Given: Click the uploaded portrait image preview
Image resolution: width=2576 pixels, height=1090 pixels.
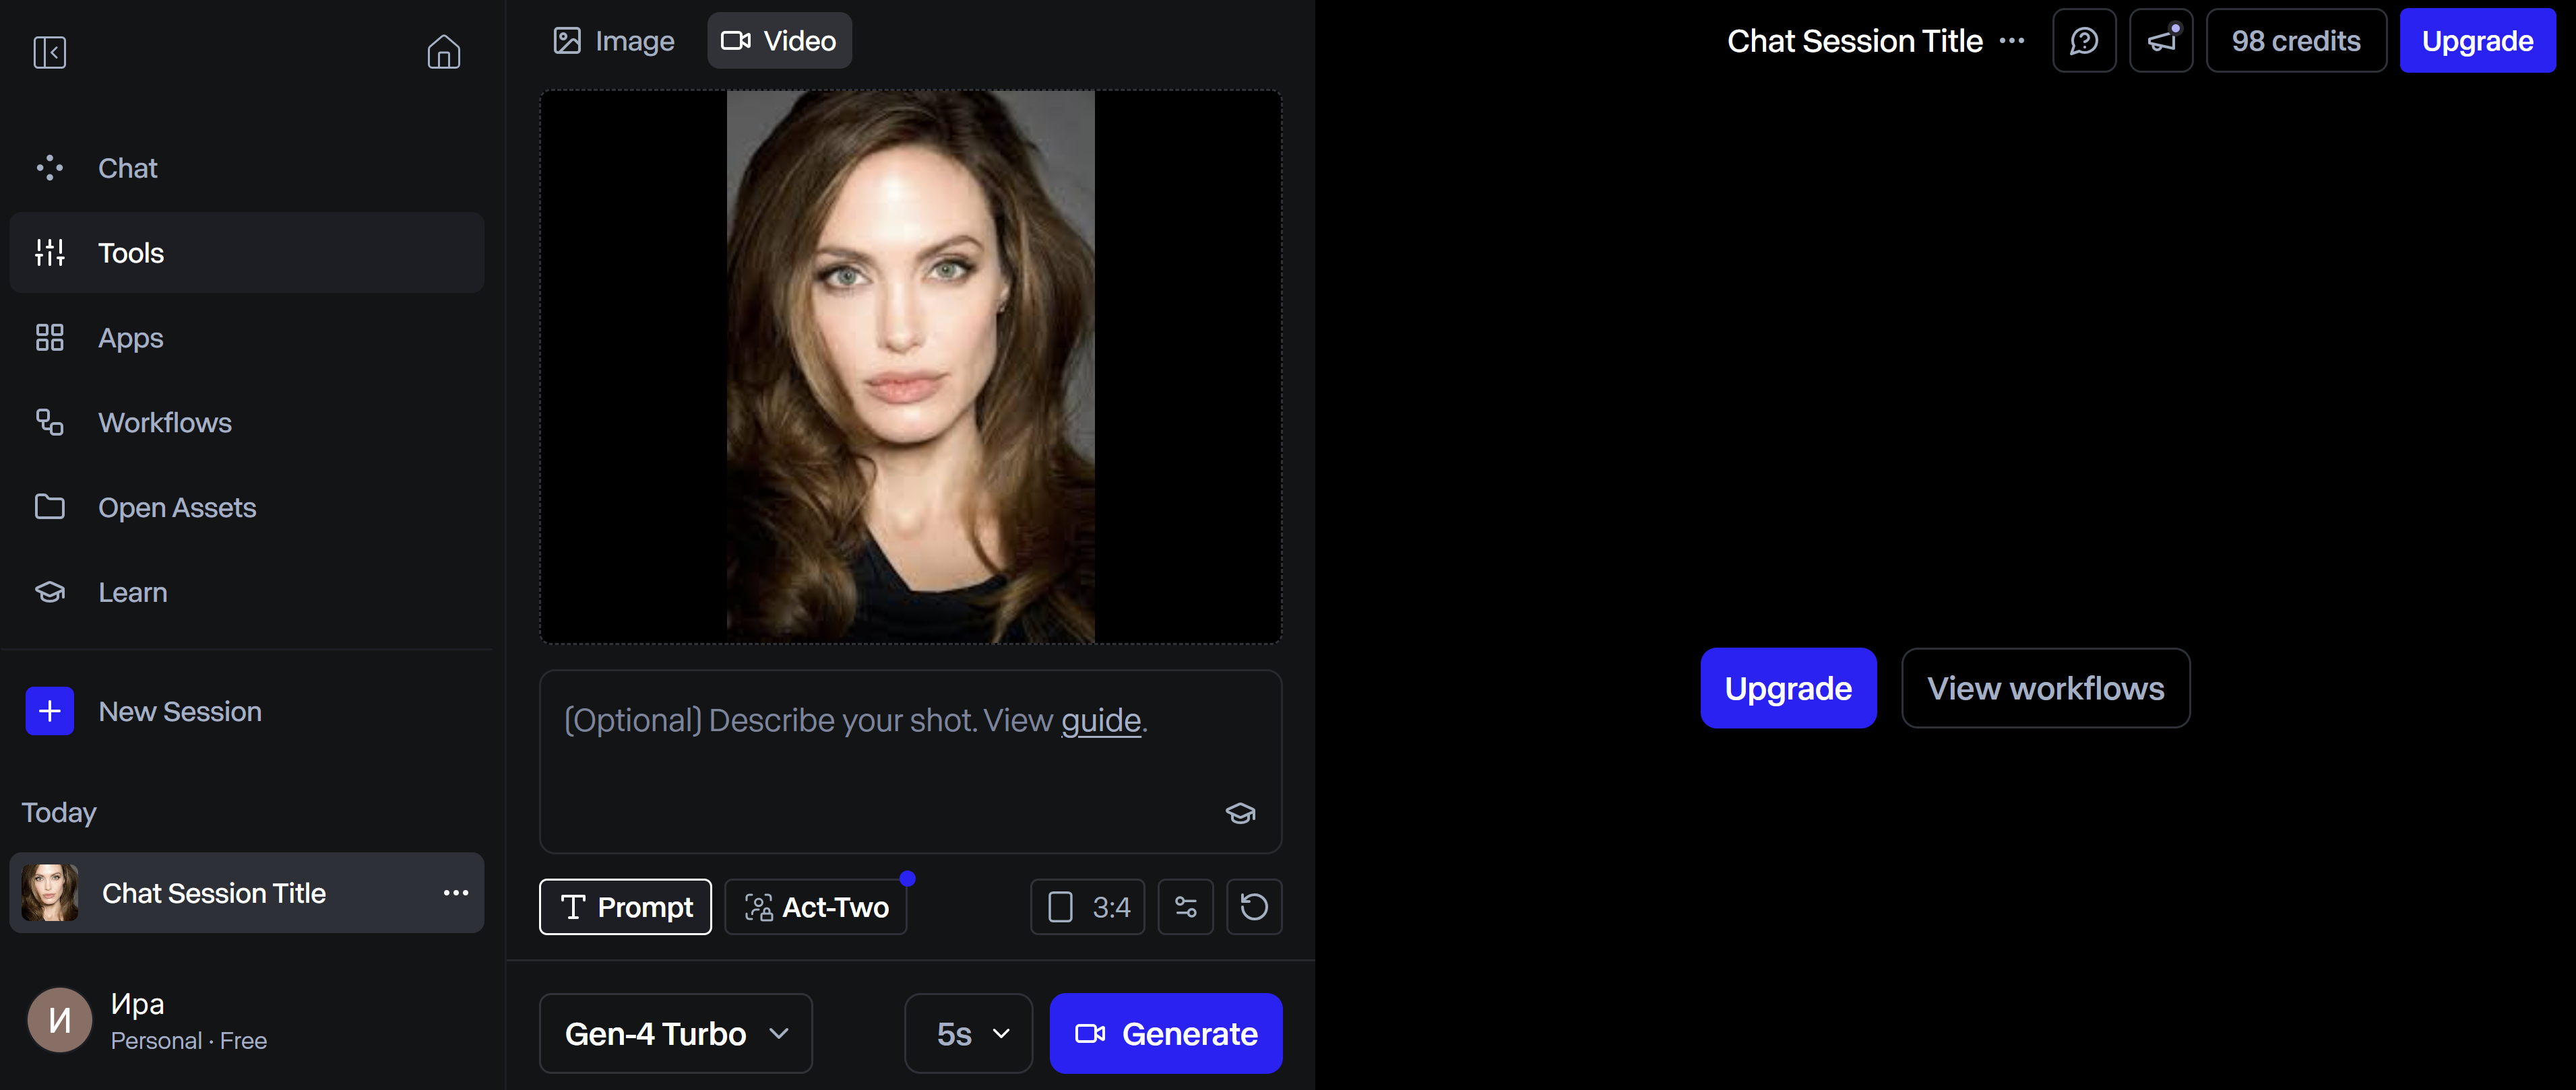Looking at the screenshot, I should click(910, 367).
